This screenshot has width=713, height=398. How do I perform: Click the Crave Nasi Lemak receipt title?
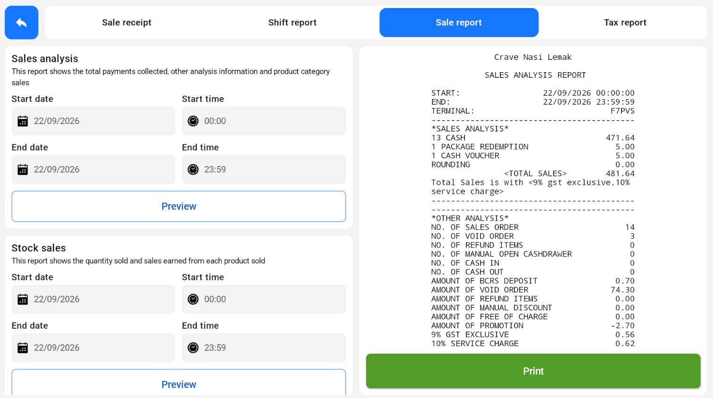tap(533, 57)
